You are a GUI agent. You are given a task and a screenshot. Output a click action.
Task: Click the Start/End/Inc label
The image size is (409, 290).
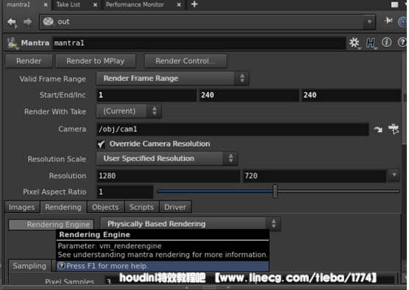(63, 95)
